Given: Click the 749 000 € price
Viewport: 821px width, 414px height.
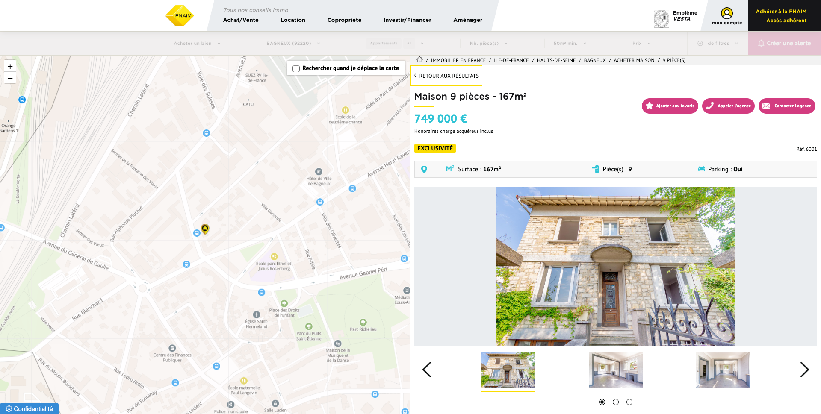Looking at the screenshot, I should click(x=440, y=118).
